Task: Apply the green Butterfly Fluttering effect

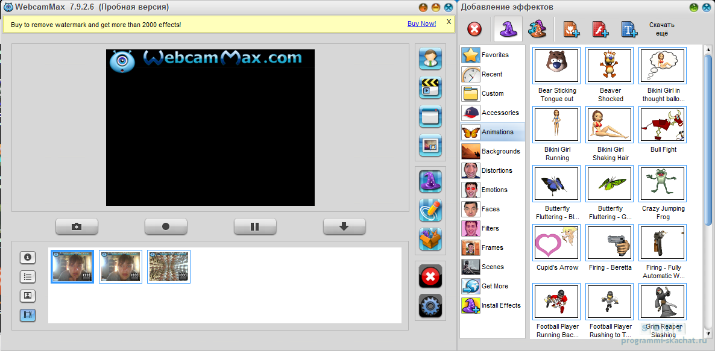Action: tap(609, 184)
